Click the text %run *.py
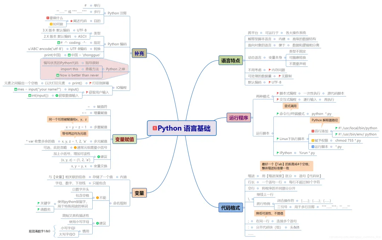Screen dimensions: 382x240 click(x=307, y=153)
